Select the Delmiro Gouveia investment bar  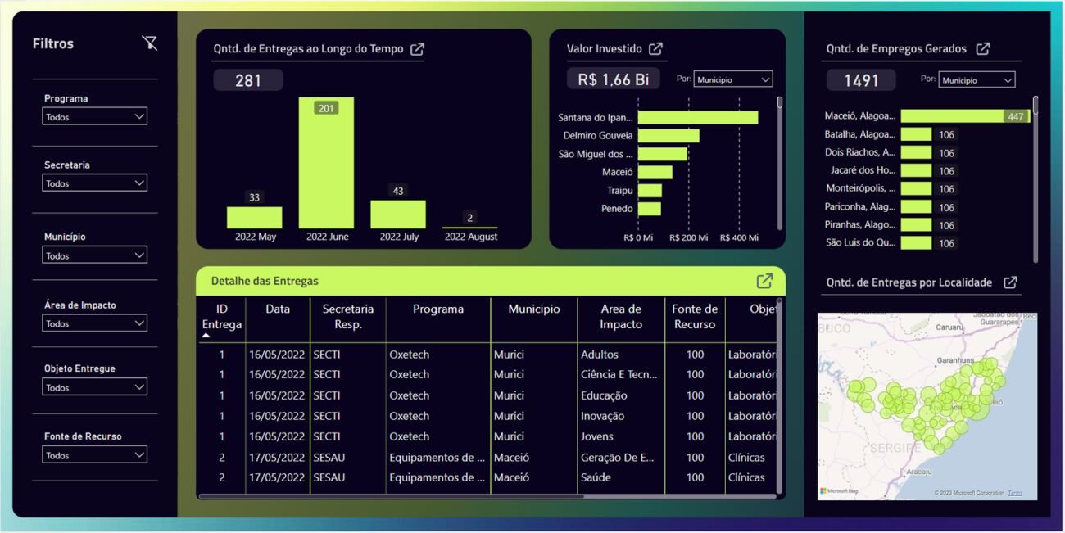click(668, 136)
